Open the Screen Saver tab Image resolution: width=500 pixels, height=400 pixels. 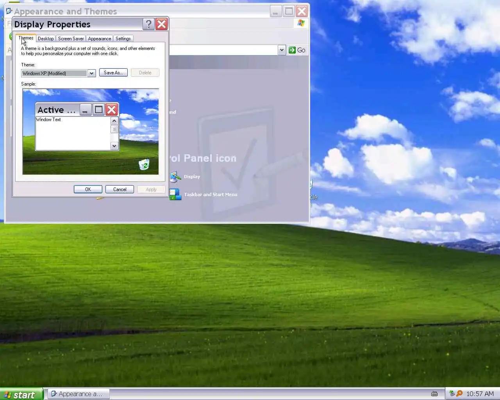71,39
